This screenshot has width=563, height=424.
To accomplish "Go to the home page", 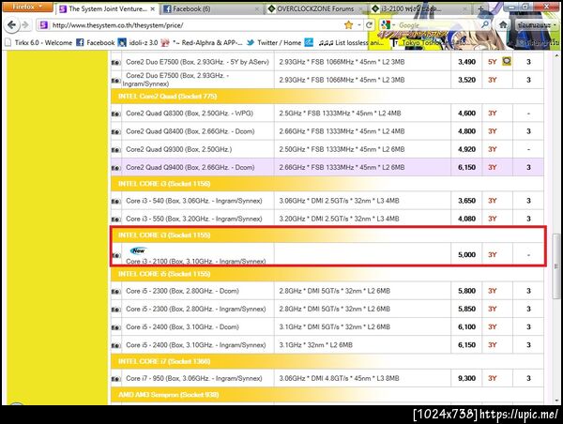I will click(x=503, y=24).
